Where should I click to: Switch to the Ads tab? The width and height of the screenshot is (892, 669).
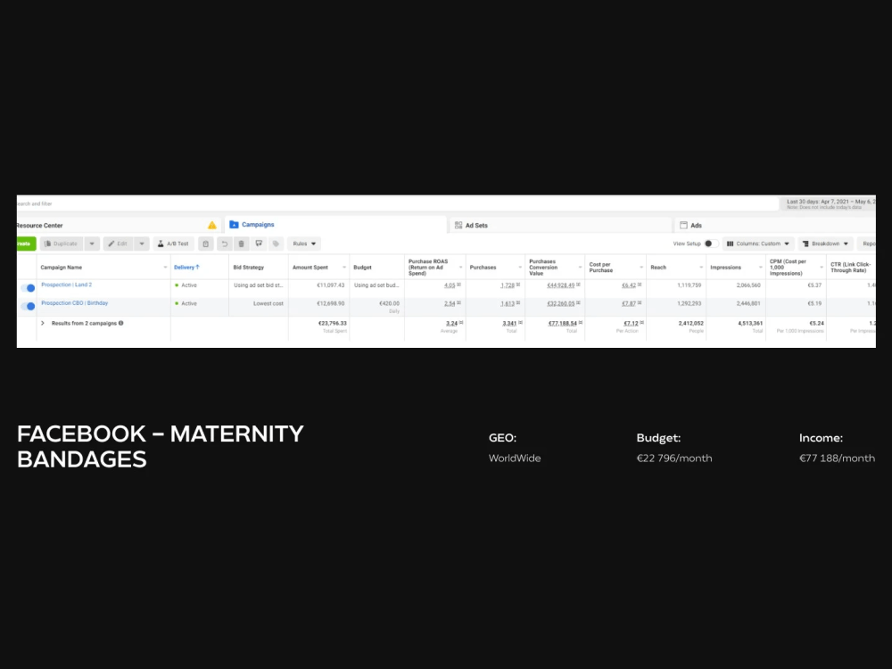pos(775,226)
